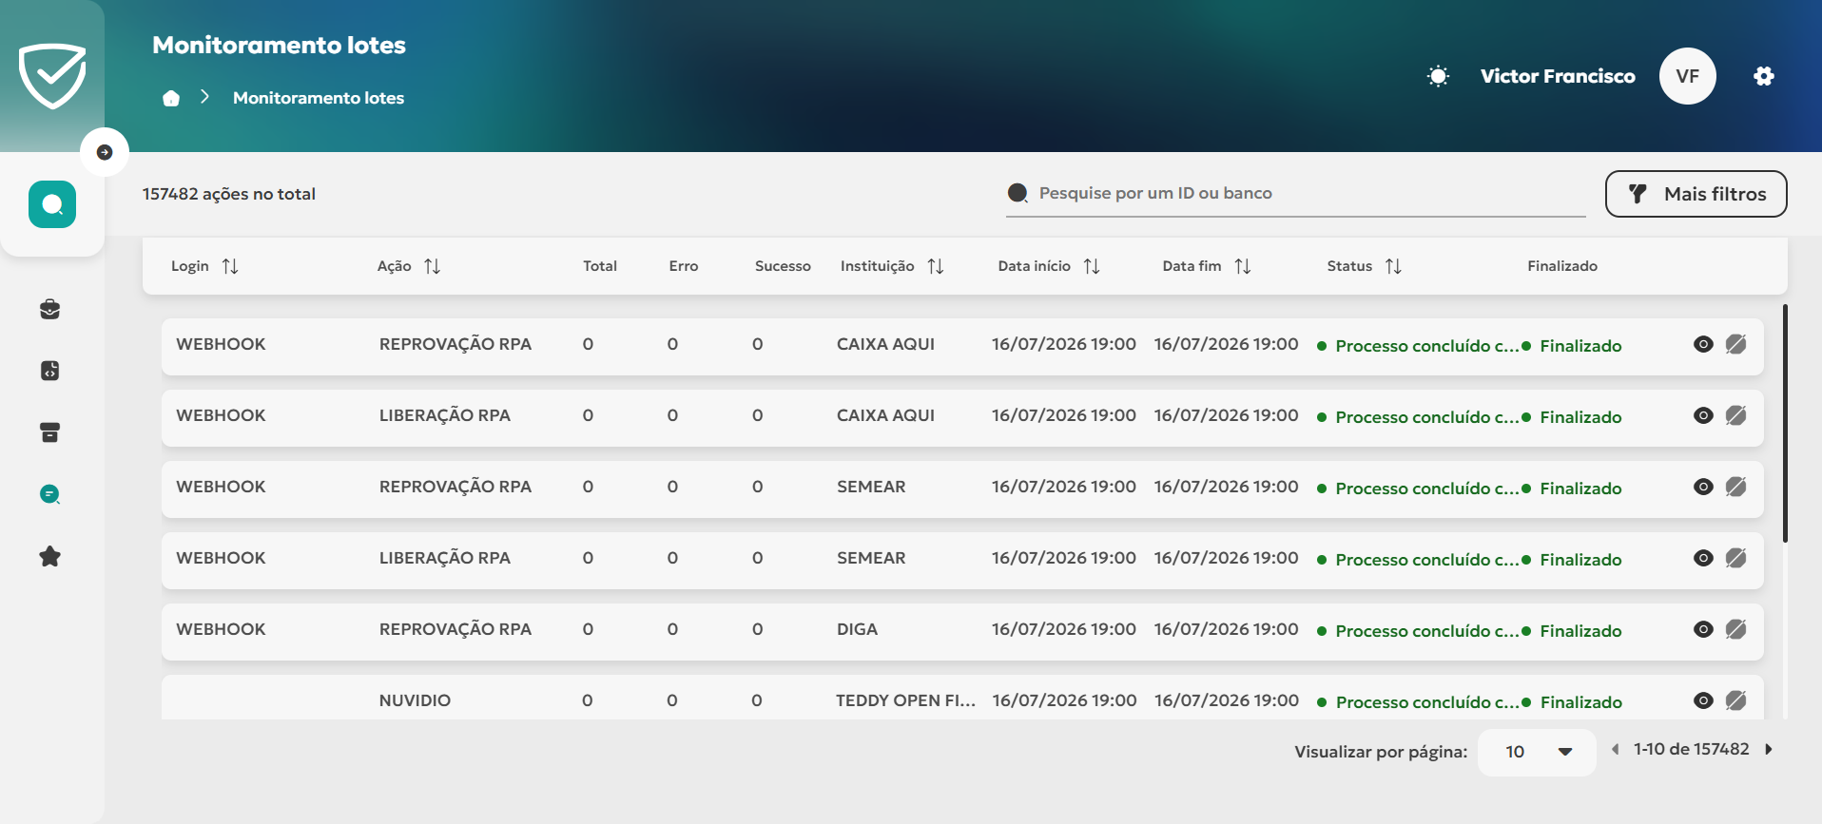
Task: Sort the table by Data fim
Action: [1243, 266]
